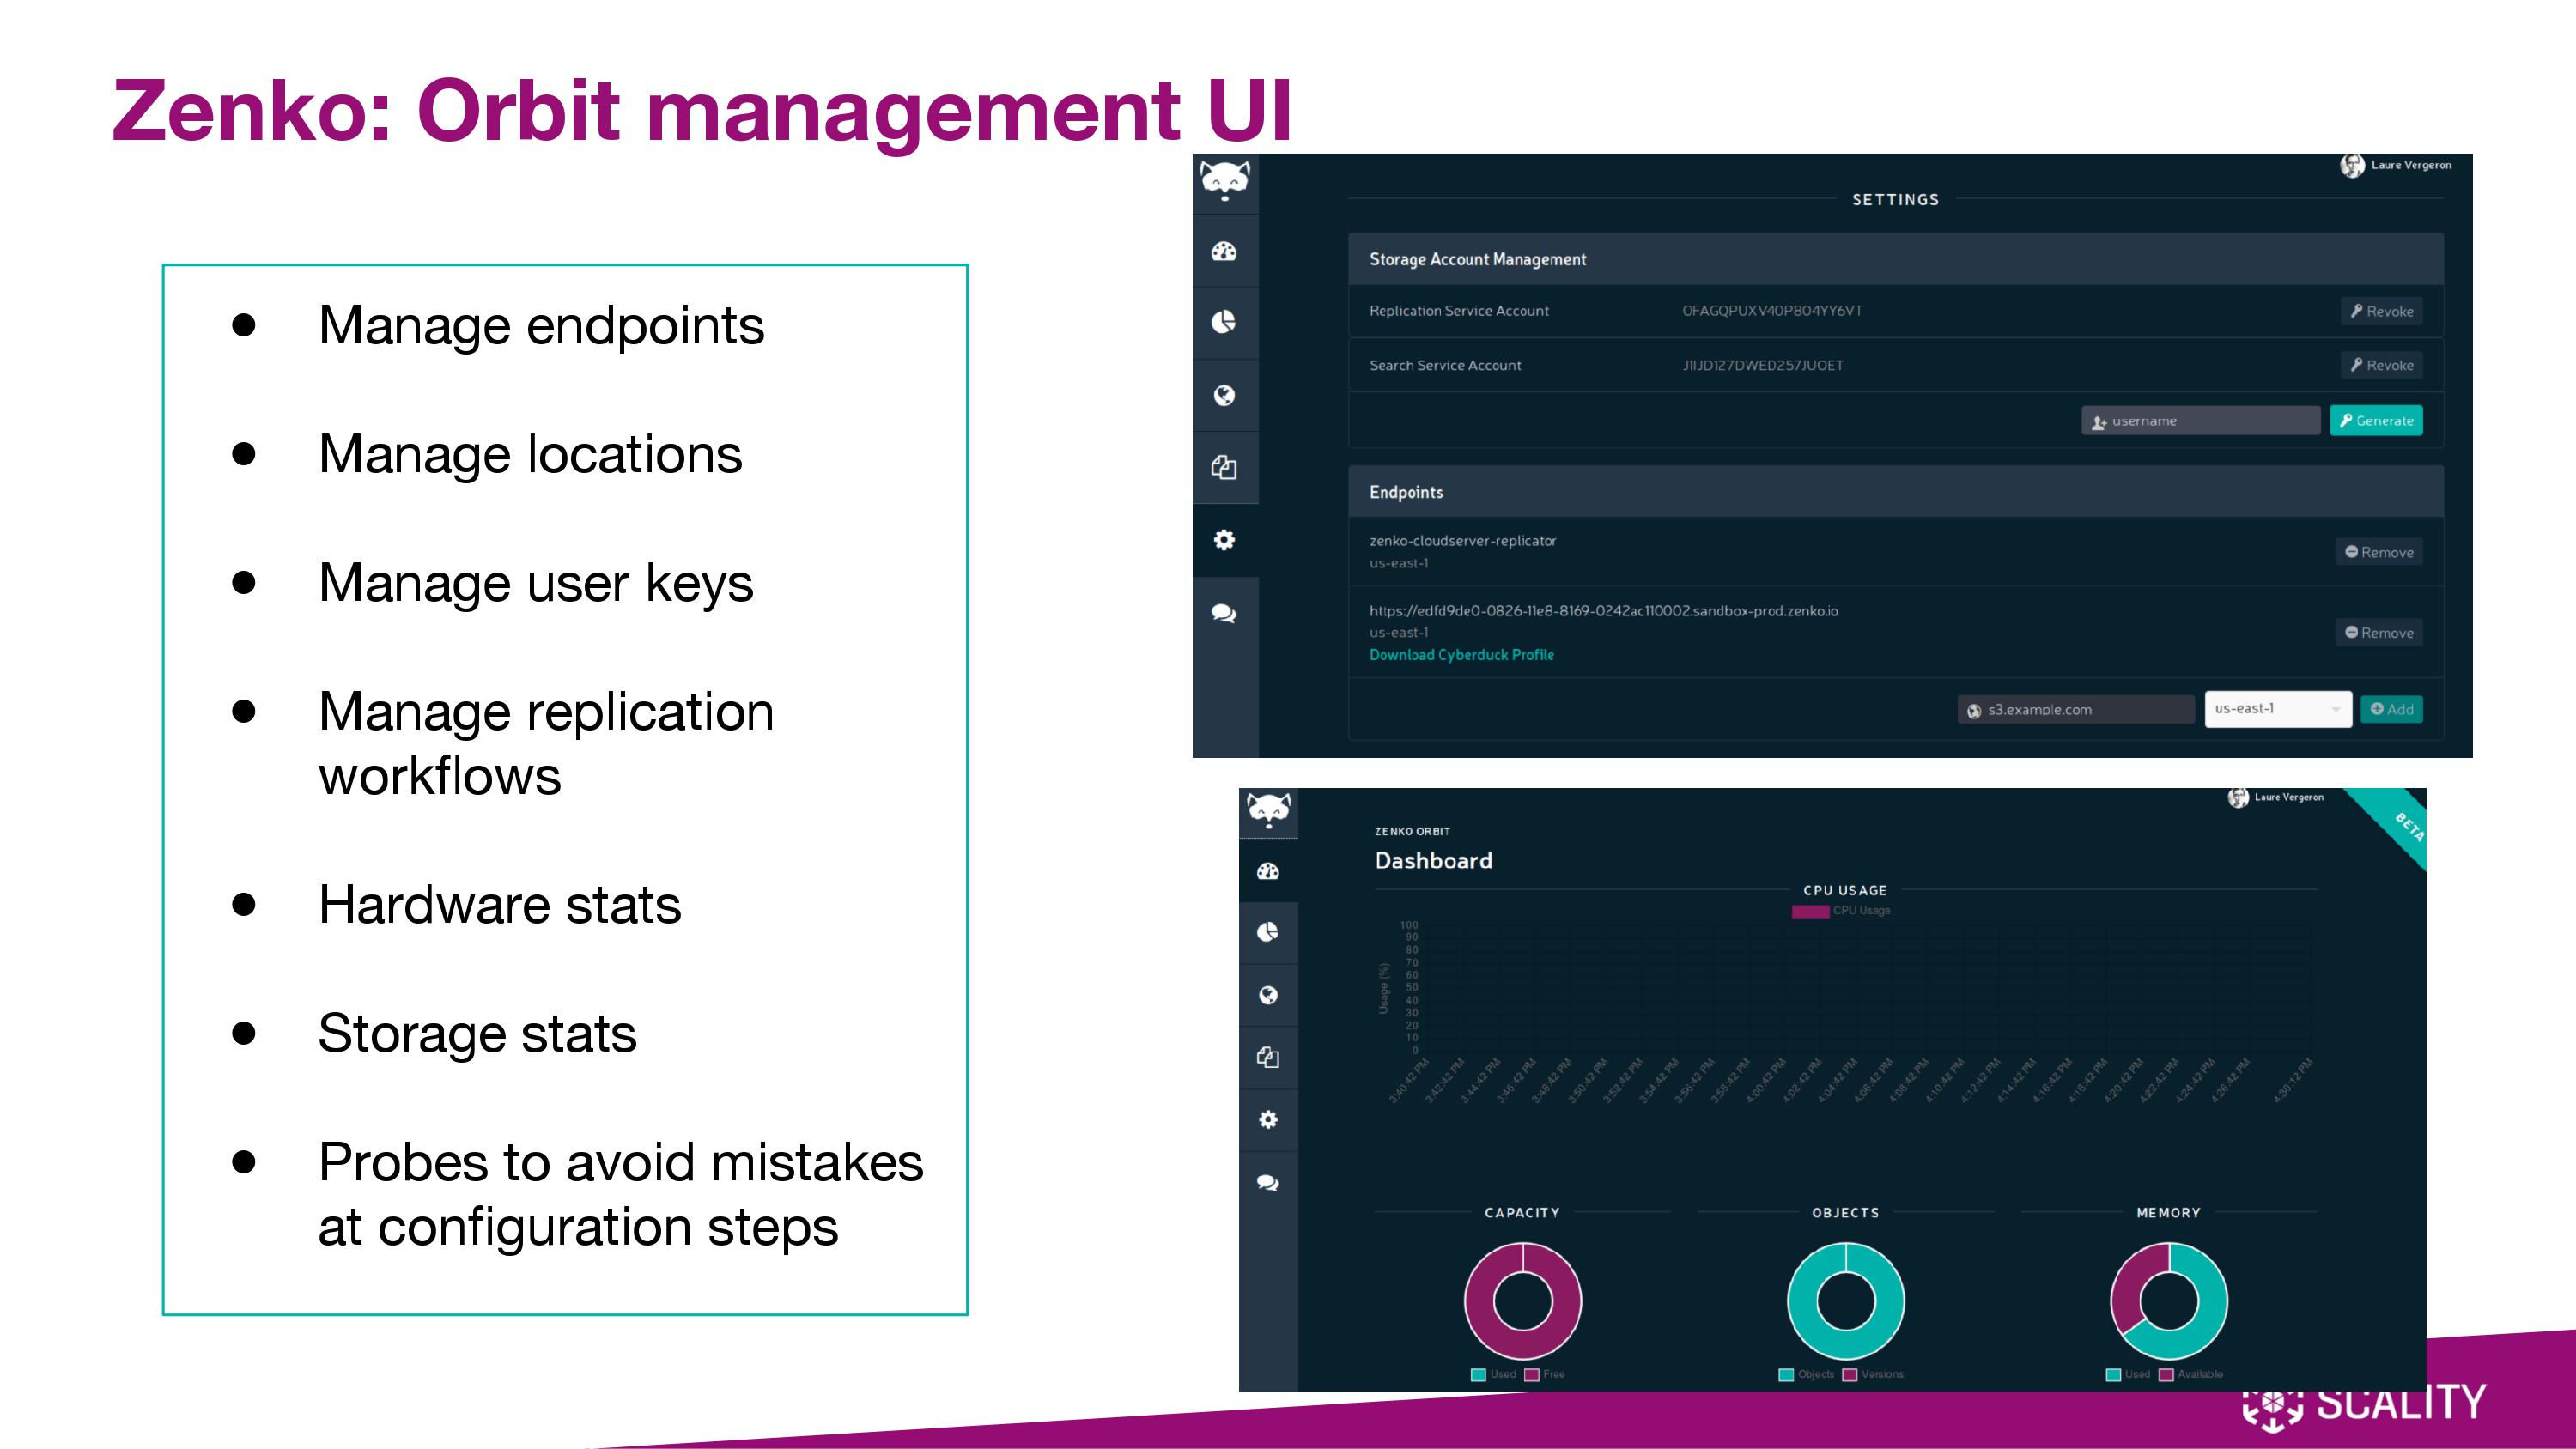This screenshot has height=1449, width=2576.
Task: Click the Objects donut chart
Action: click(x=1846, y=1301)
